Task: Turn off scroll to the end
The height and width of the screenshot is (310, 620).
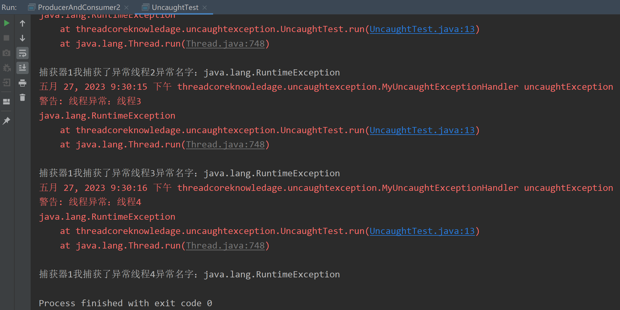Action: click(x=22, y=68)
